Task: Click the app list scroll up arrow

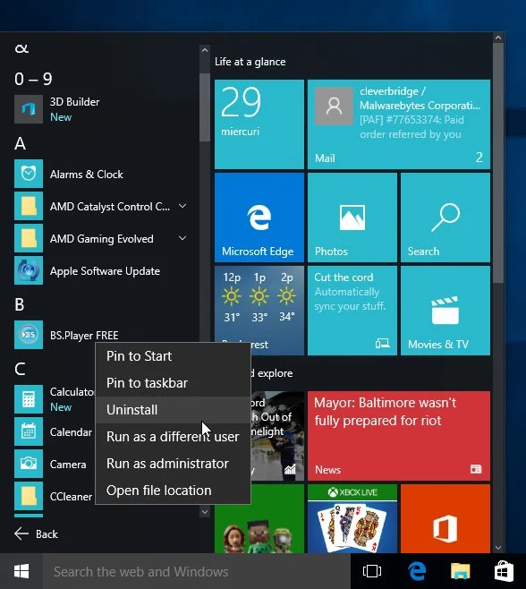Action: [205, 50]
